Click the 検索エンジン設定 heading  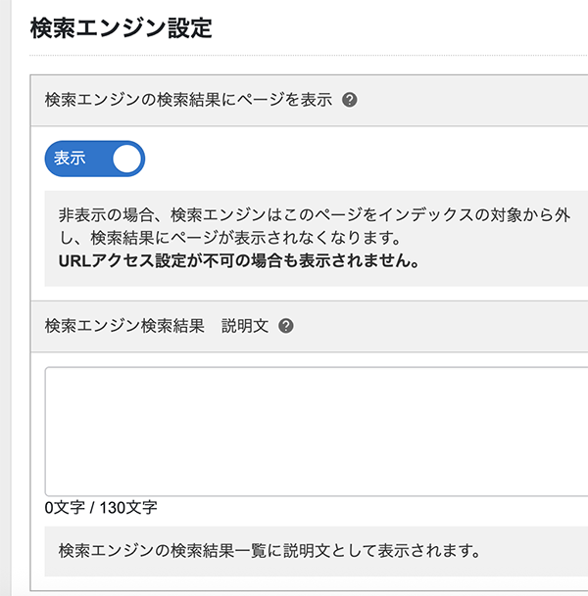pos(121,27)
